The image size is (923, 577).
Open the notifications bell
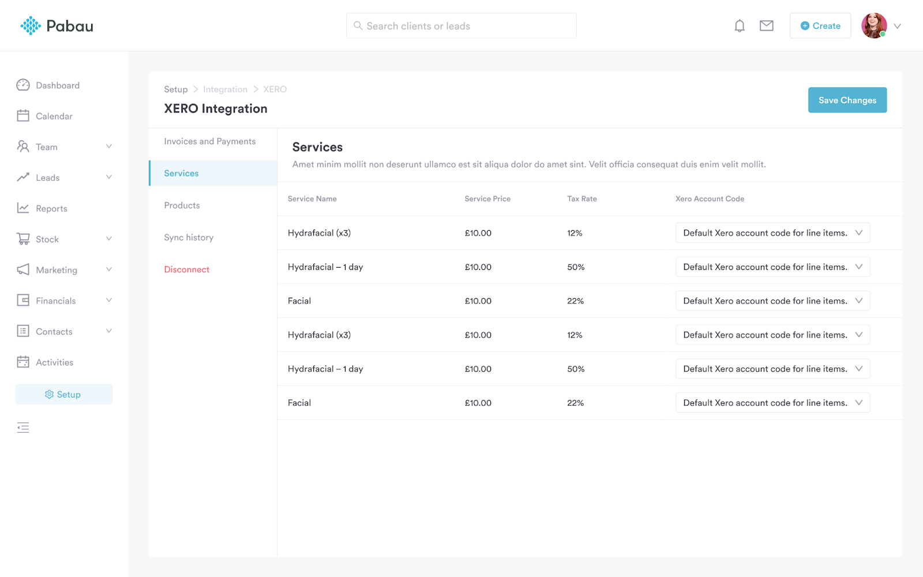point(740,26)
